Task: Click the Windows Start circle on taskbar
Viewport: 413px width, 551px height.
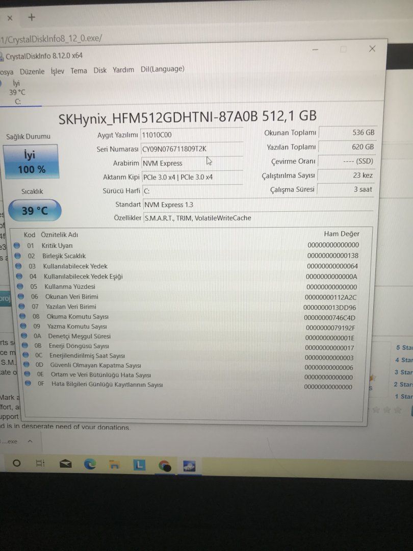Action: [16, 463]
